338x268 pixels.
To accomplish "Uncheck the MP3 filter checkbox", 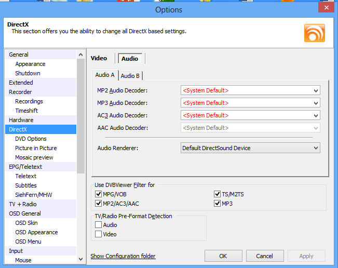I will (217, 203).
